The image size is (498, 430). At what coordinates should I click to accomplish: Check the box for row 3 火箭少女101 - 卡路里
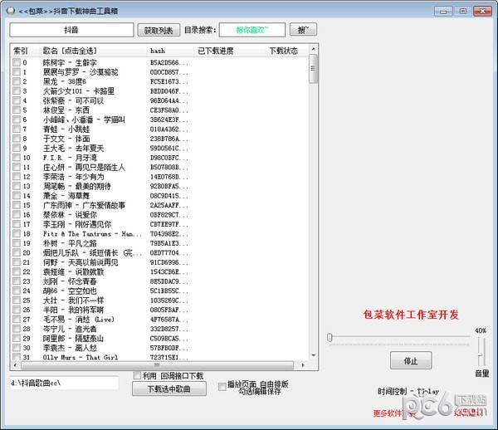[17, 90]
